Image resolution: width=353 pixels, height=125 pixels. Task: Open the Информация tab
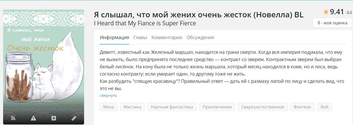click(114, 37)
